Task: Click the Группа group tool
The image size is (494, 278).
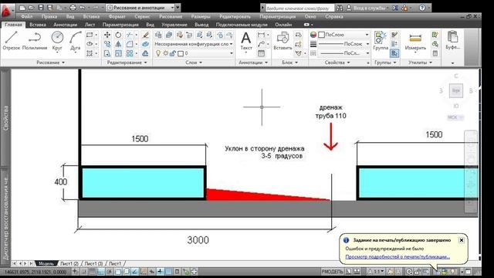Action: coord(381,41)
